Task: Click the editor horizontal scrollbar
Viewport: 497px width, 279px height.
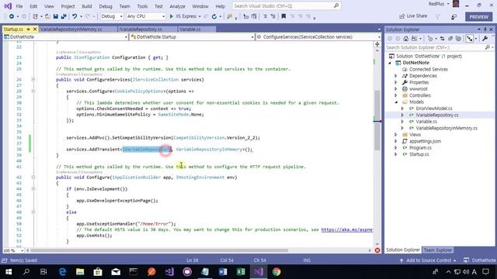Action: [159, 250]
